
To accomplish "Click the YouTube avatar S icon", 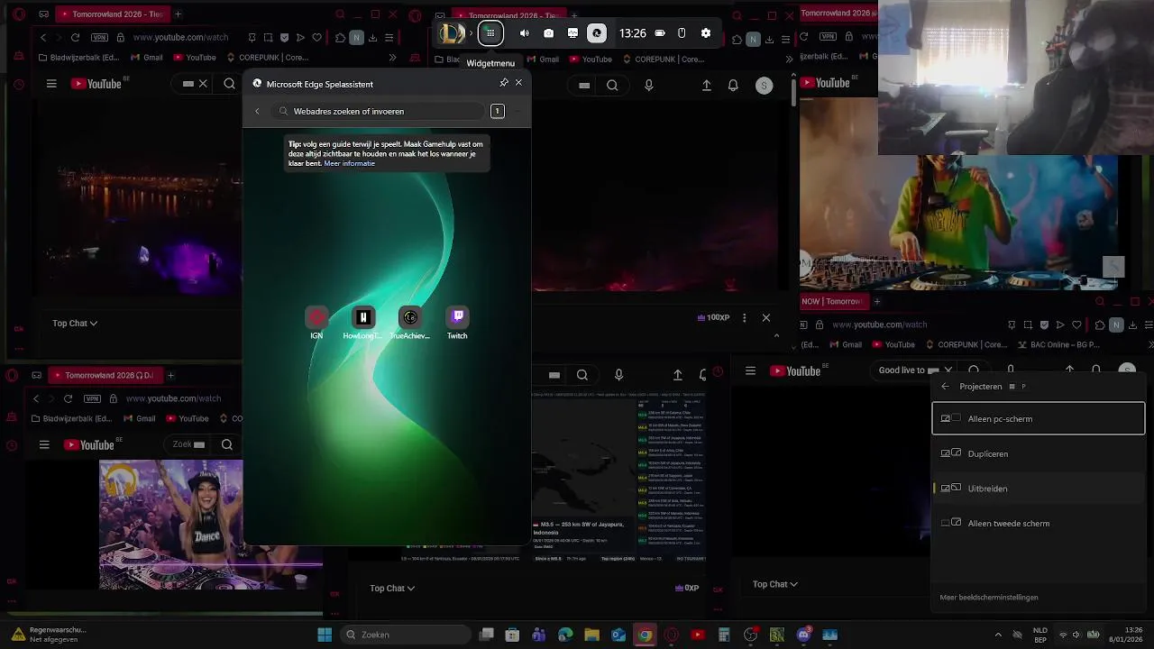I will click(765, 86).
